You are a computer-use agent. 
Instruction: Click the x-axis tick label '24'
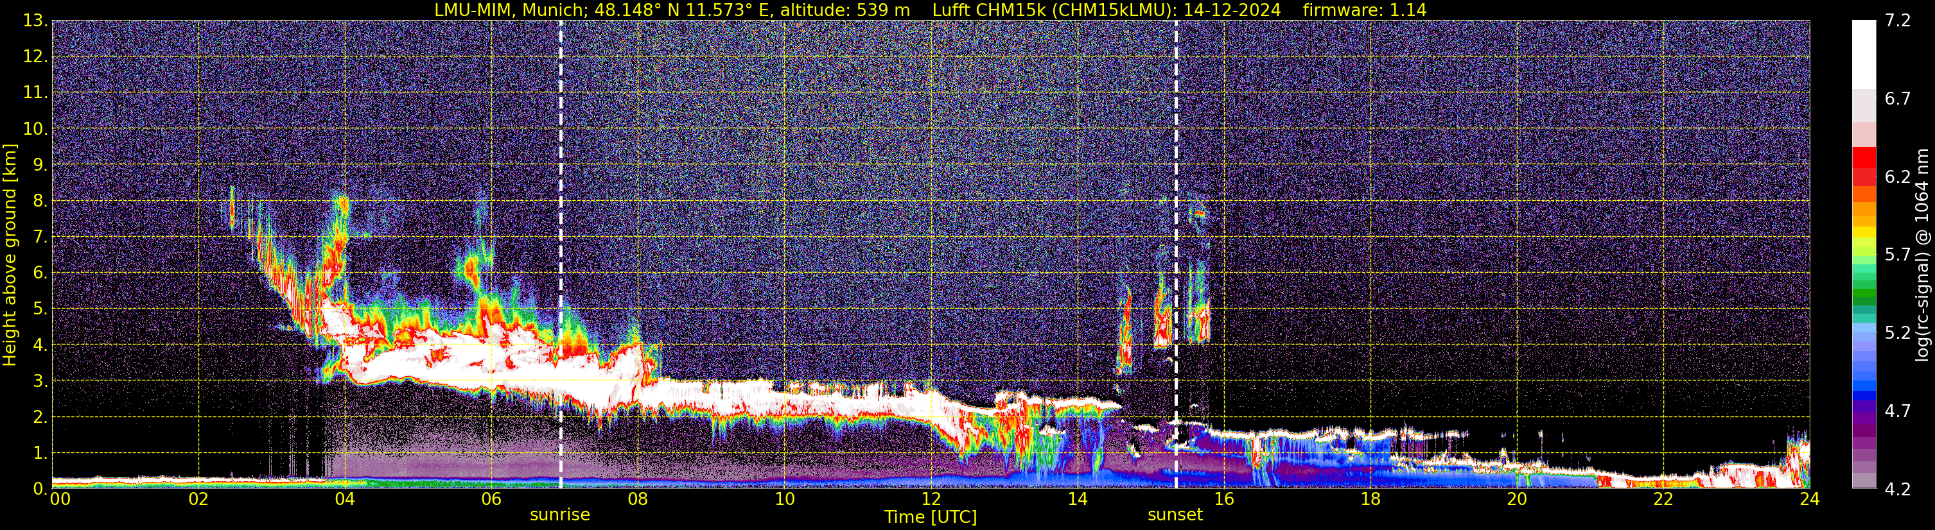tap(1810, 499)
